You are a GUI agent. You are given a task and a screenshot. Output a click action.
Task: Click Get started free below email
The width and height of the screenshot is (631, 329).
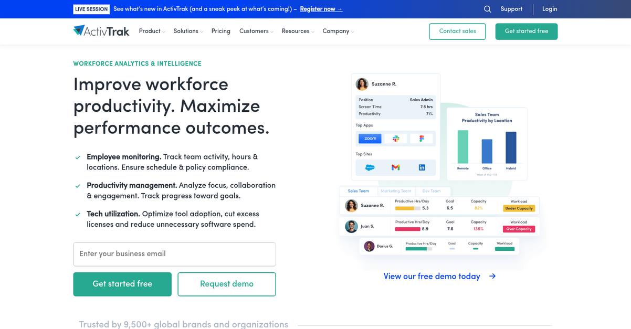122,284
